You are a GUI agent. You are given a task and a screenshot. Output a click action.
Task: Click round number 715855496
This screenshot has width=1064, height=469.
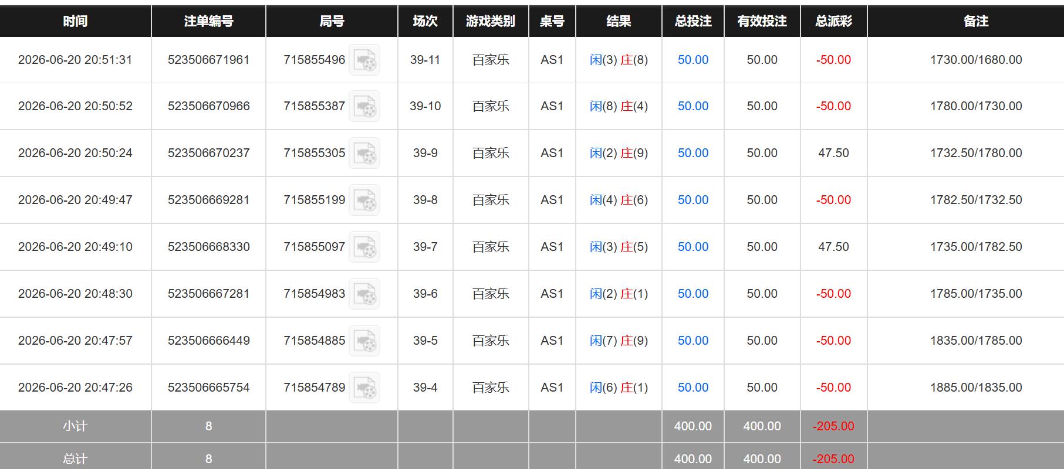[x=314, y=60]
